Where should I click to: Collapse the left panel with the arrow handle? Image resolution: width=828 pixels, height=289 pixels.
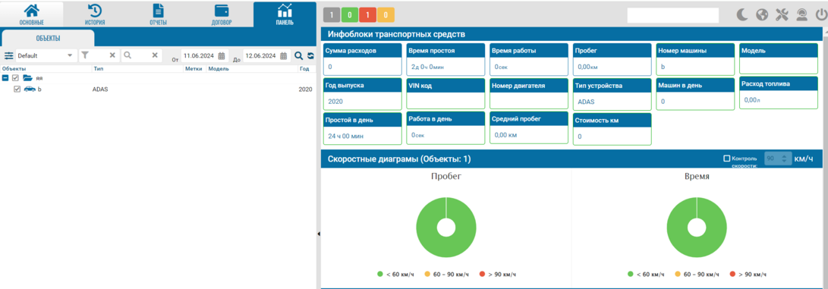tap(319, 233)
